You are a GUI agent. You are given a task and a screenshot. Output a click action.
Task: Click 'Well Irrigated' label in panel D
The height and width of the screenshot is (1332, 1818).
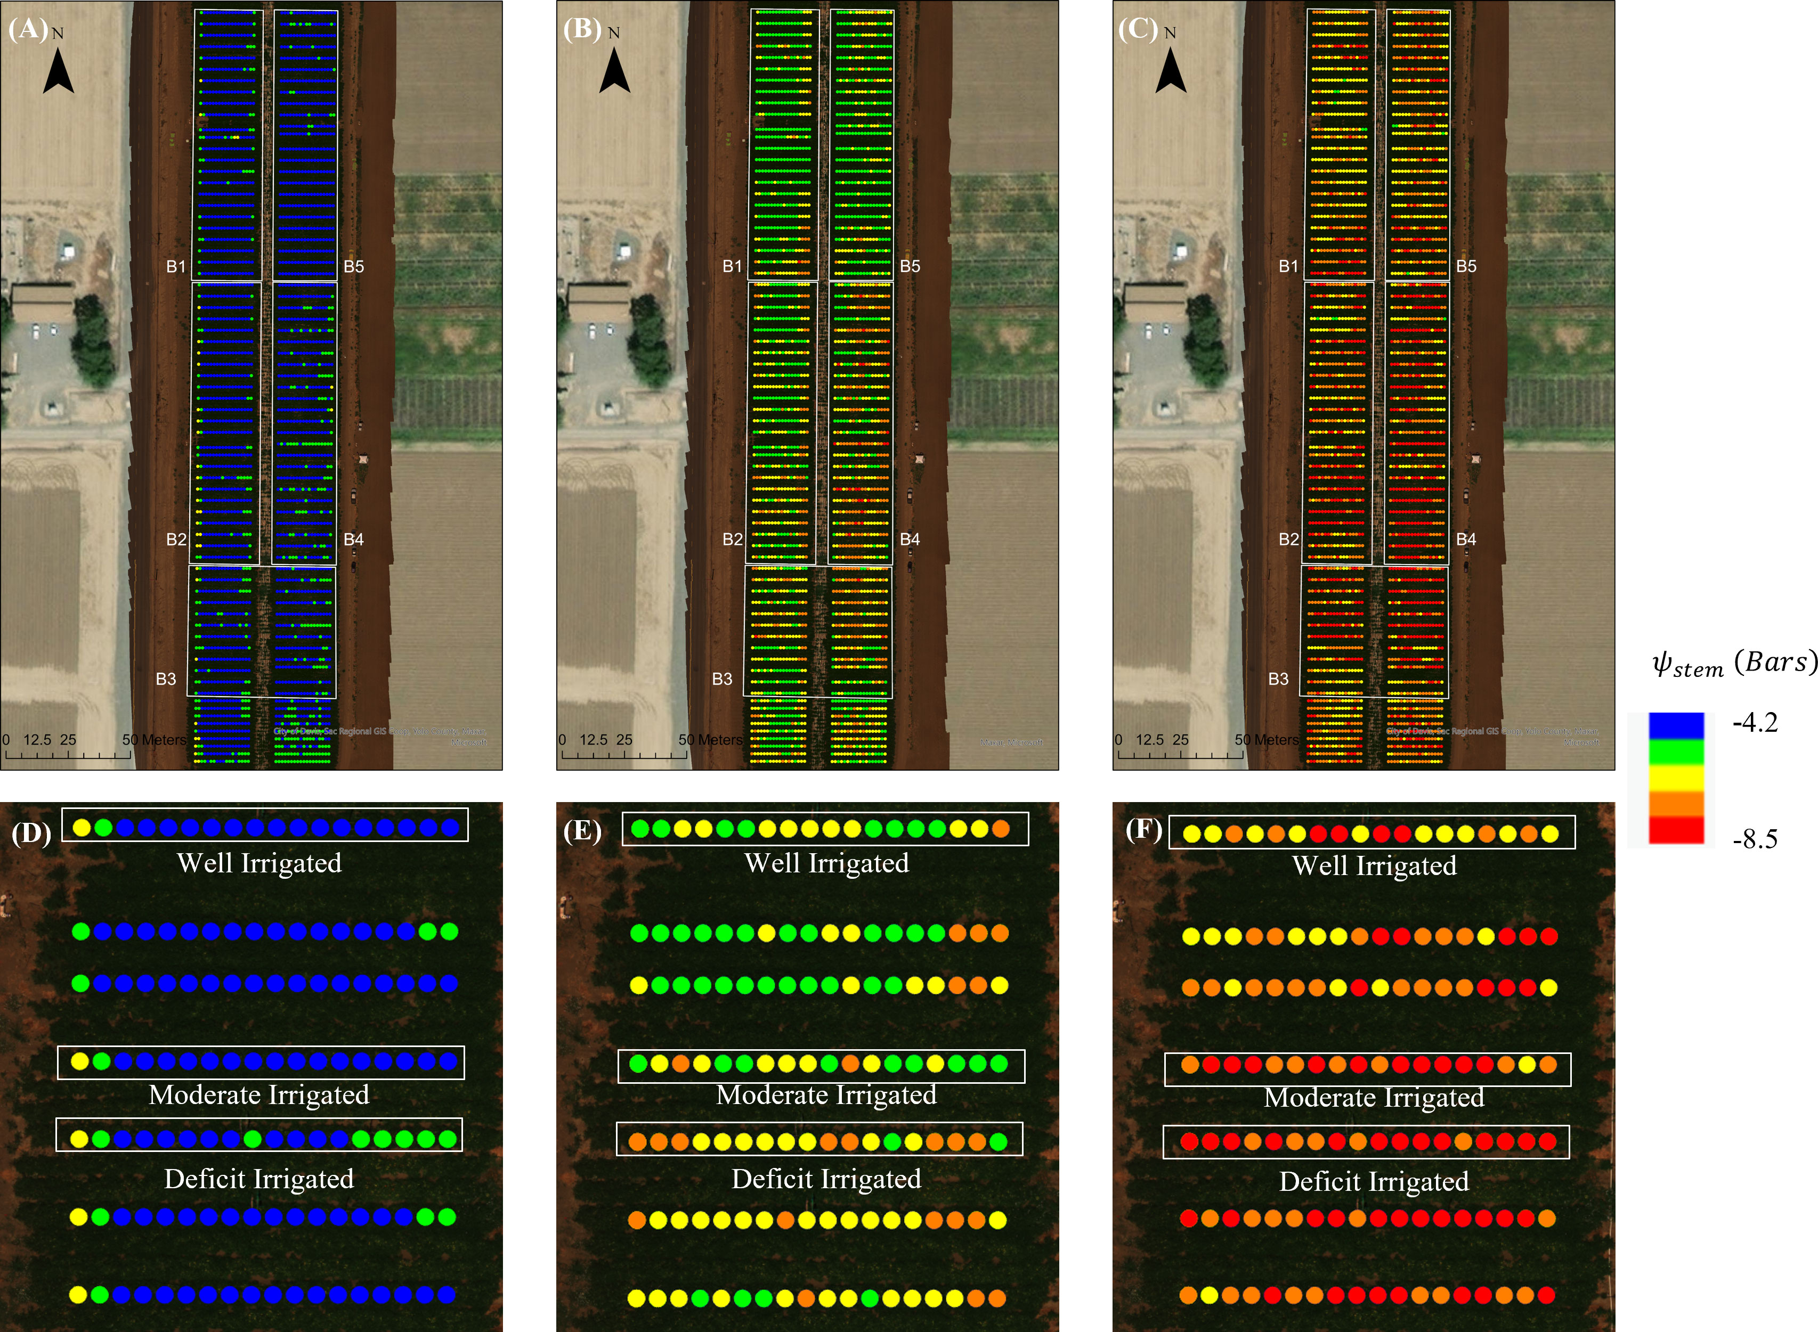coord(259,863)
